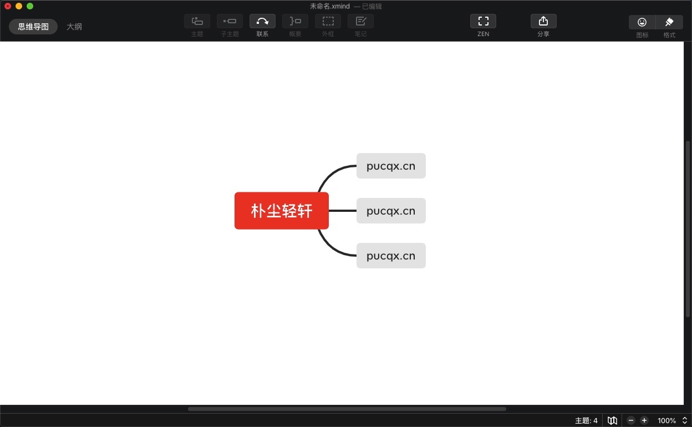Switch to the 思维导图 (Mind Map) tab
Viewport: 692px width, 427px height.
click(33, 26)
